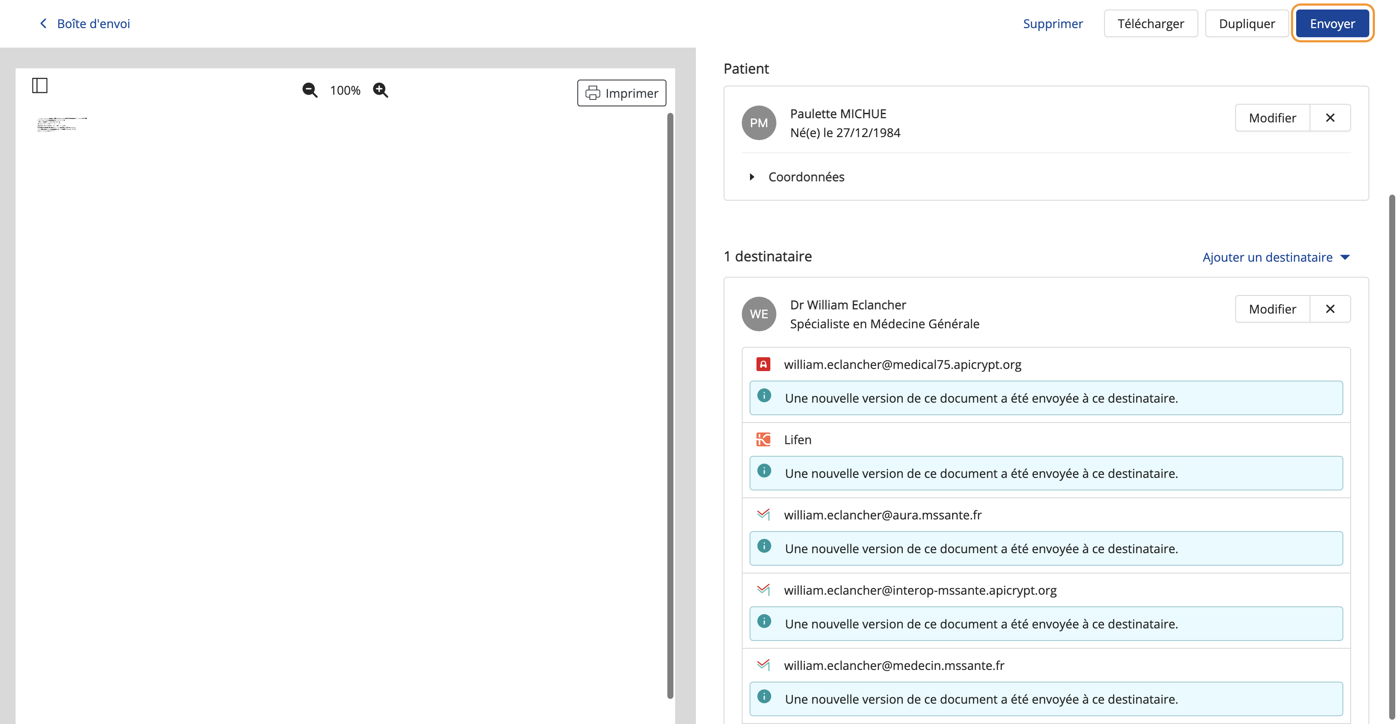Image resolution: width=1397 pixels, height=724 pixels.
Task: Click the Supprimer link
Action: pyautogui.click(x=1053, y=23)
